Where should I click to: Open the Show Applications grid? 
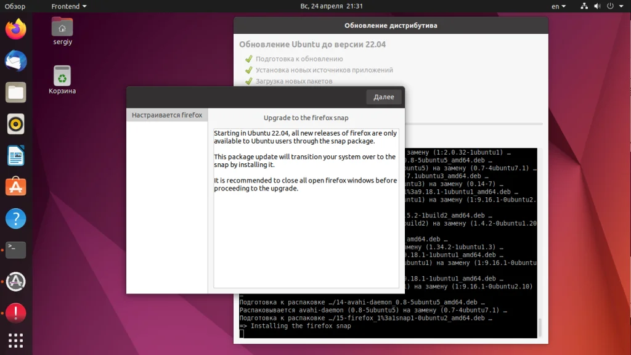tap(15, 340)
